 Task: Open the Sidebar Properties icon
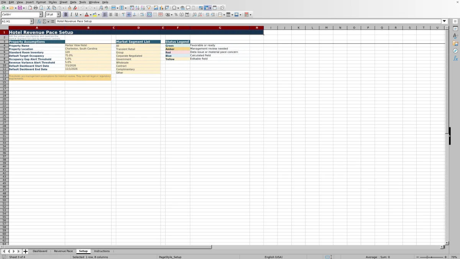[455, 28]
